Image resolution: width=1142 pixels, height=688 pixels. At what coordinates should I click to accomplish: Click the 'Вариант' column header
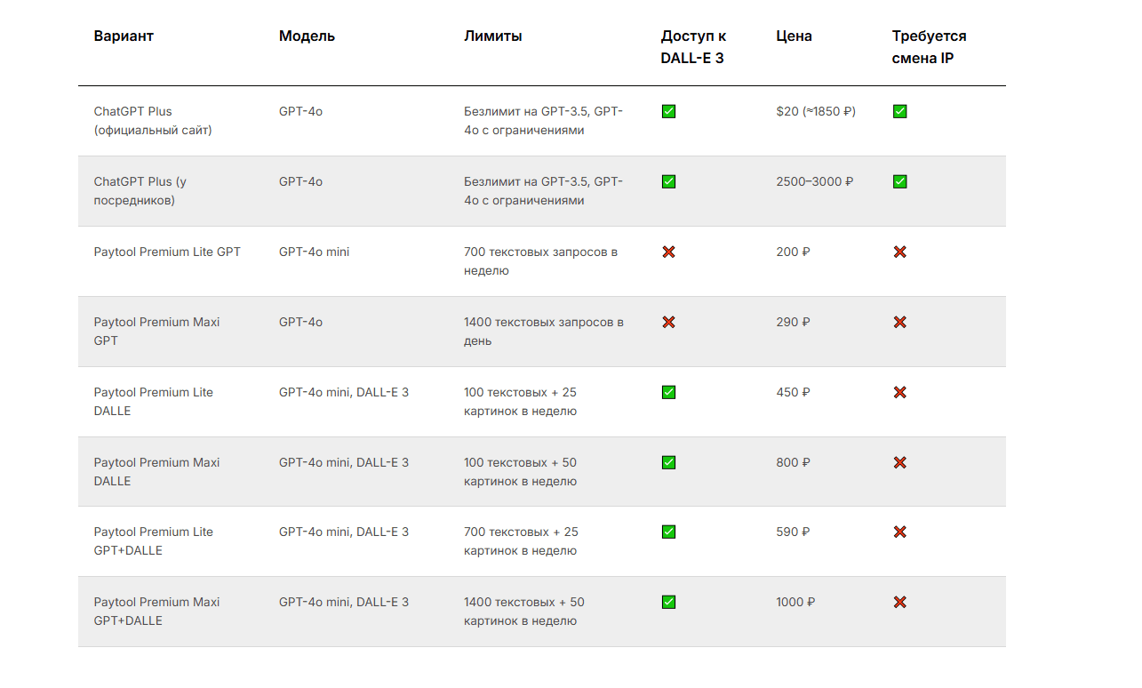(x=124, y=36)
